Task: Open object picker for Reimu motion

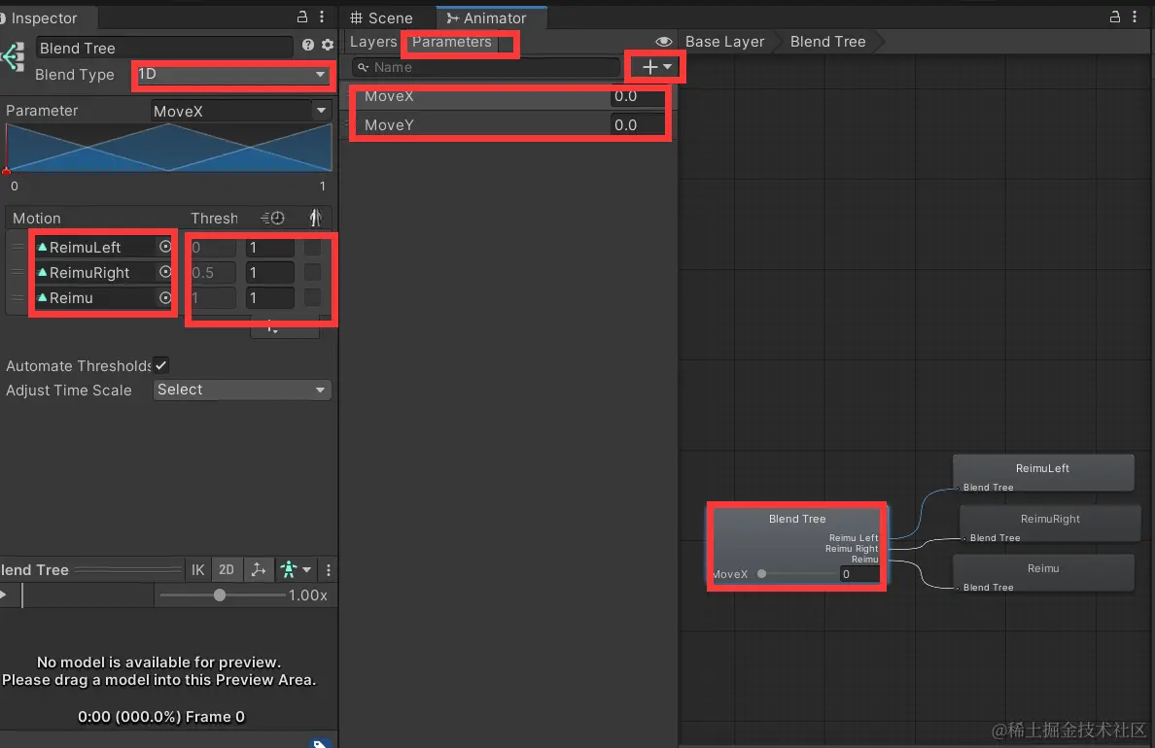Action: 165,297
